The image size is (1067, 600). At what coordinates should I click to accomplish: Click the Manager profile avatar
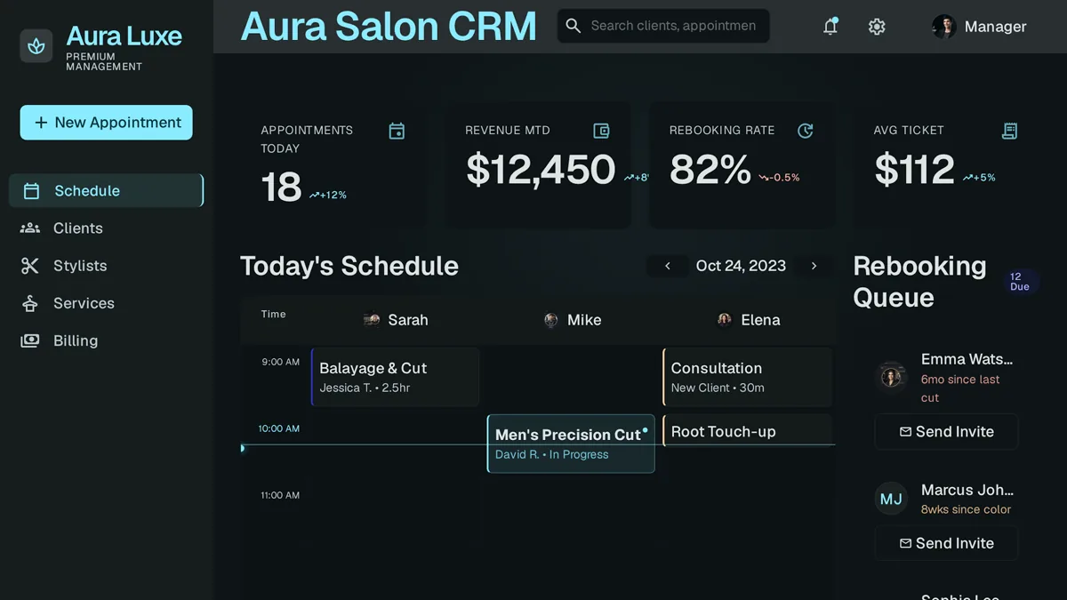tap(943, 27)
